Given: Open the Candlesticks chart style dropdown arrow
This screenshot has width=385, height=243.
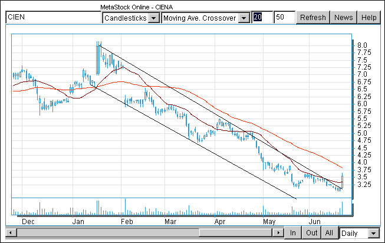Looking at the screenshot, I should pyautogui.click(x=154, y=18).
